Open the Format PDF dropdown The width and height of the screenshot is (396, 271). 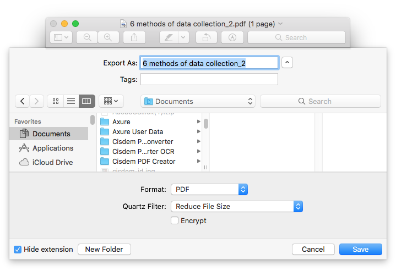coord(209,189)
